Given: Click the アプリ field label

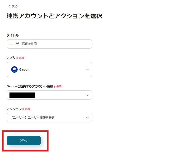Looking at the screenshot, I should point(11,58).
